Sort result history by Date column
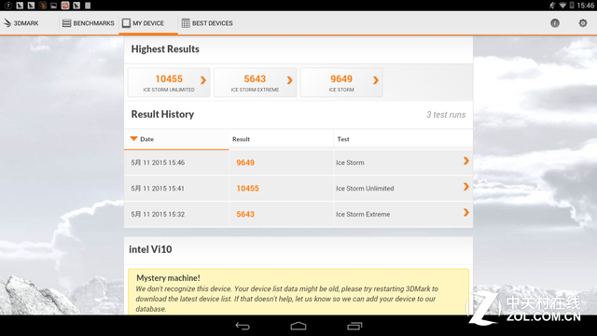The image size is (597, 336). [x=176, y=139]
